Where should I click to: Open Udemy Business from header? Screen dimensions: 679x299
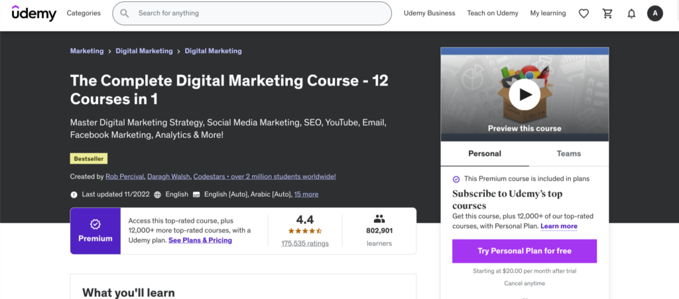coord(430,13)
